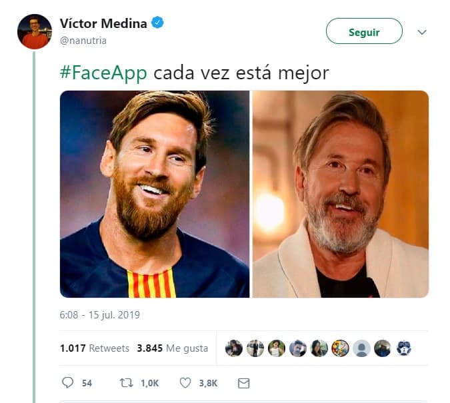This screenshot has width=450, height=403.
Task: Expand the tweet options chevron
Action: [421, 32]
